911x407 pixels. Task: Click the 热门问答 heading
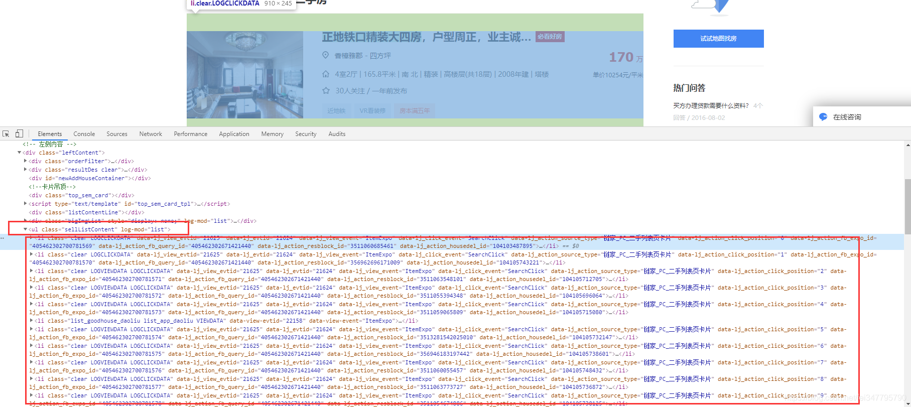click(x=689, y=88)
